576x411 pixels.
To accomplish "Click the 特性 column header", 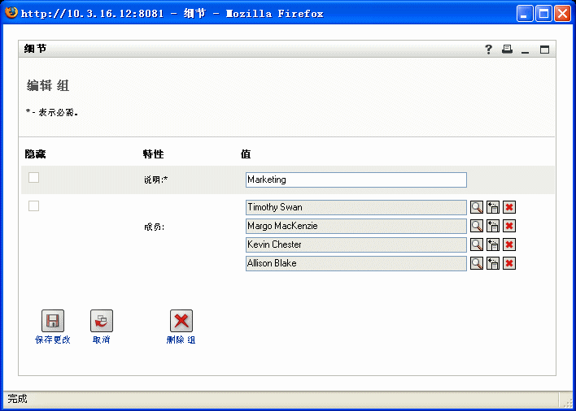I will [x=153, y=154].
